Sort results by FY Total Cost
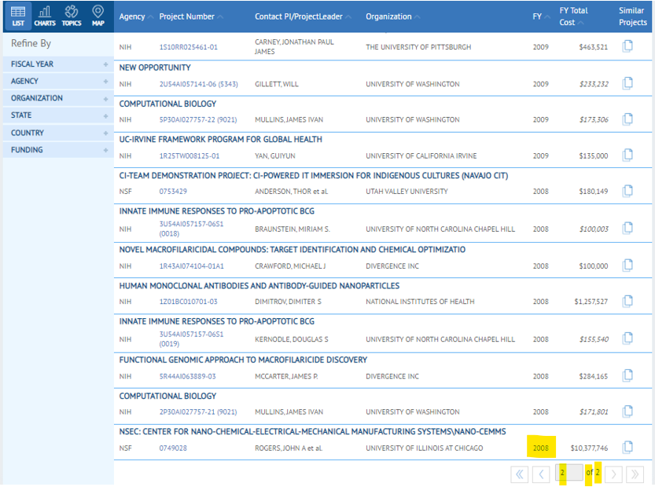Screen dimensions: 655x487 point(573,16)
